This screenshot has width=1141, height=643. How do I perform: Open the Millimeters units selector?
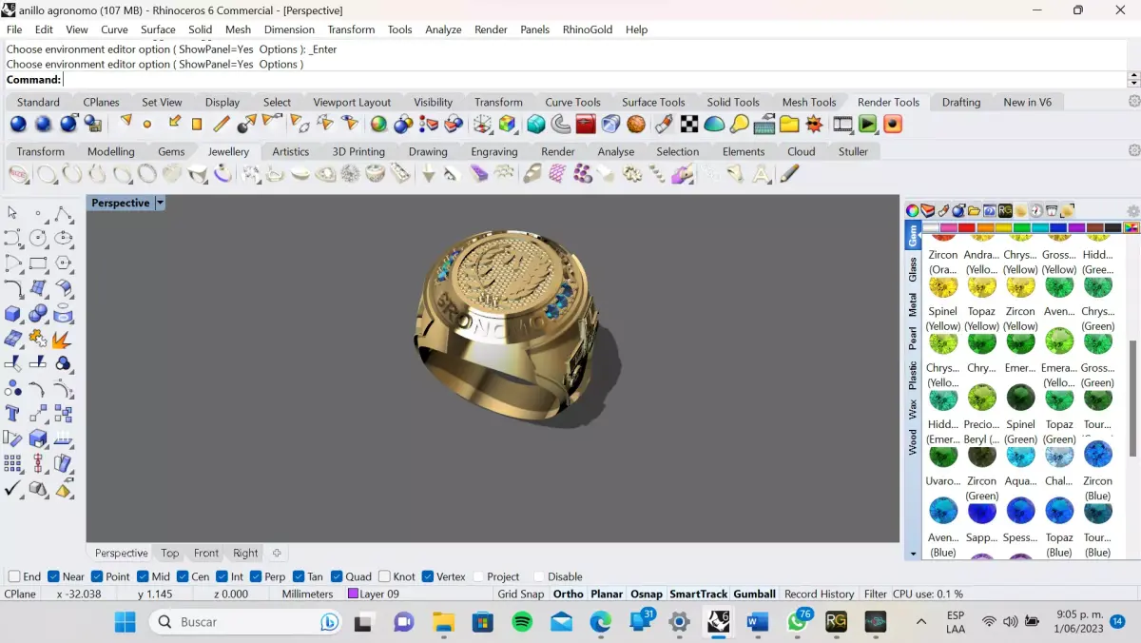click(307, 594)
